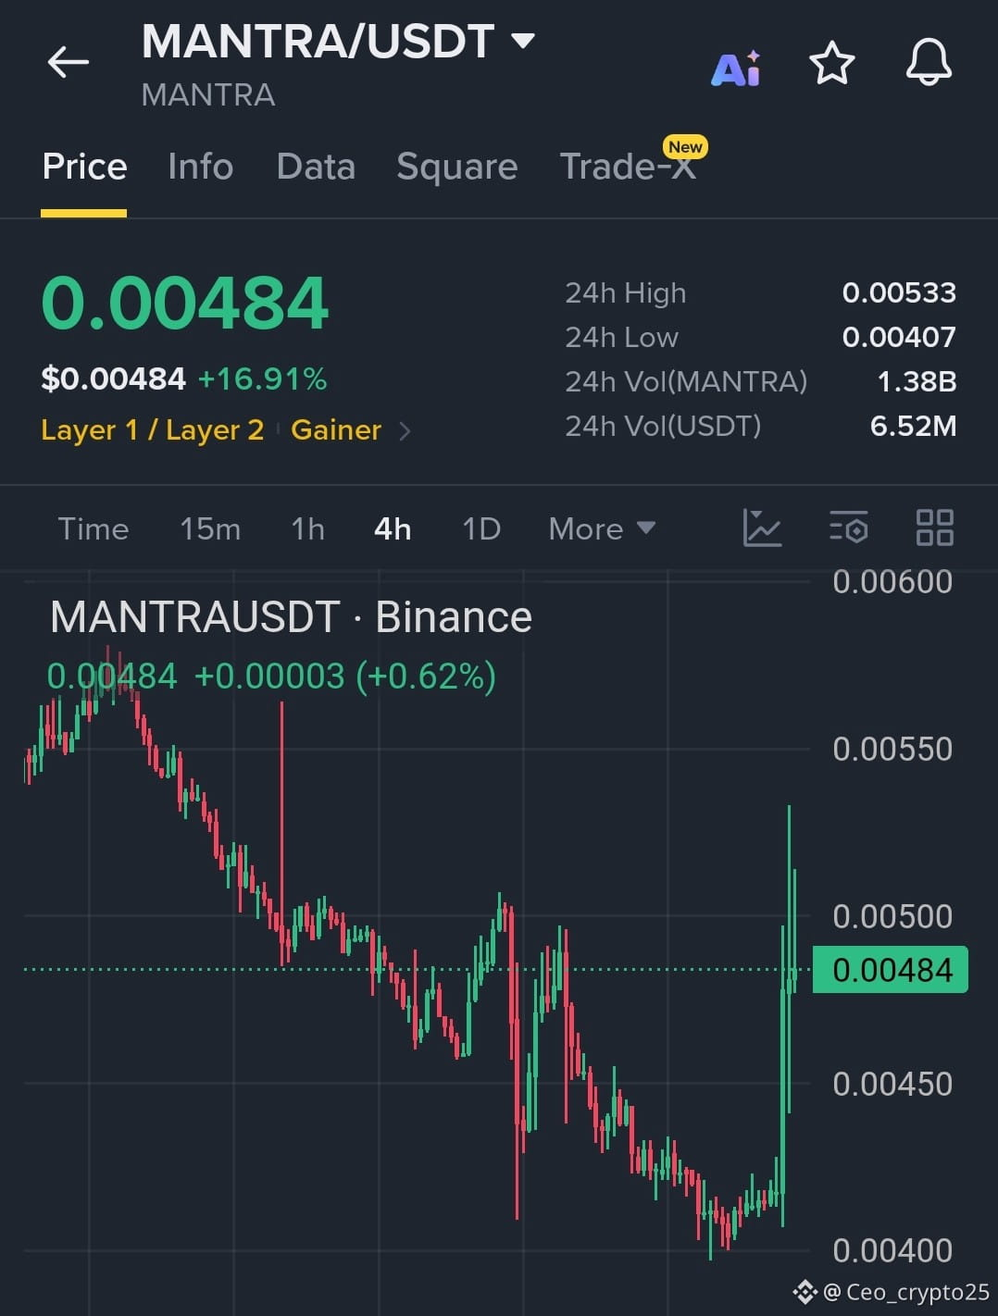This screenshot has width=998, height=1316.
Task: Switch to the Price tab
Action: pyautogui.click(x=84, y=167)
